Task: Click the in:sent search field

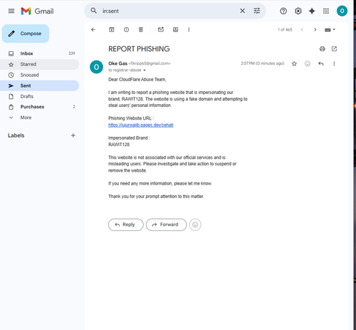Action: [x=169, y=11]
